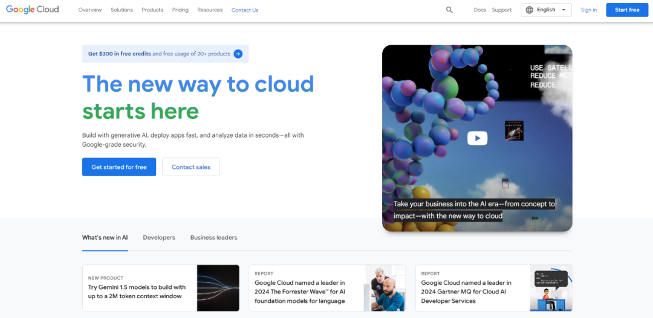Expand the English language dropdown
This screenshot has height=318, width=653.
(547, 10)
